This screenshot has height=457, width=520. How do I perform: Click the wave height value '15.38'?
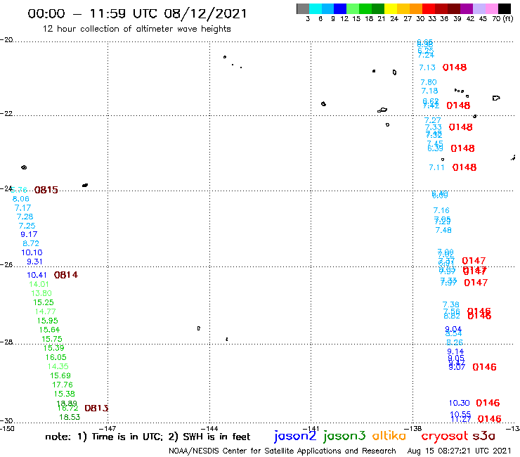65,394
